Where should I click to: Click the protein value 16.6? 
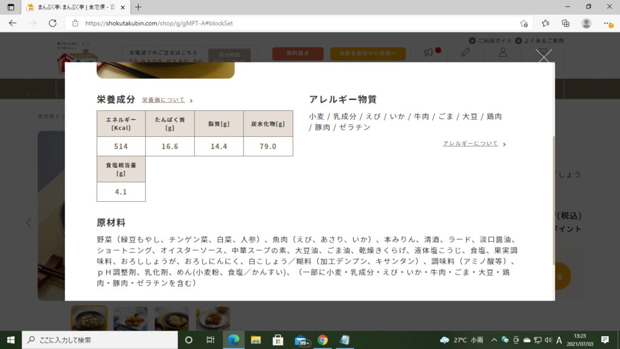coord(170,147)
